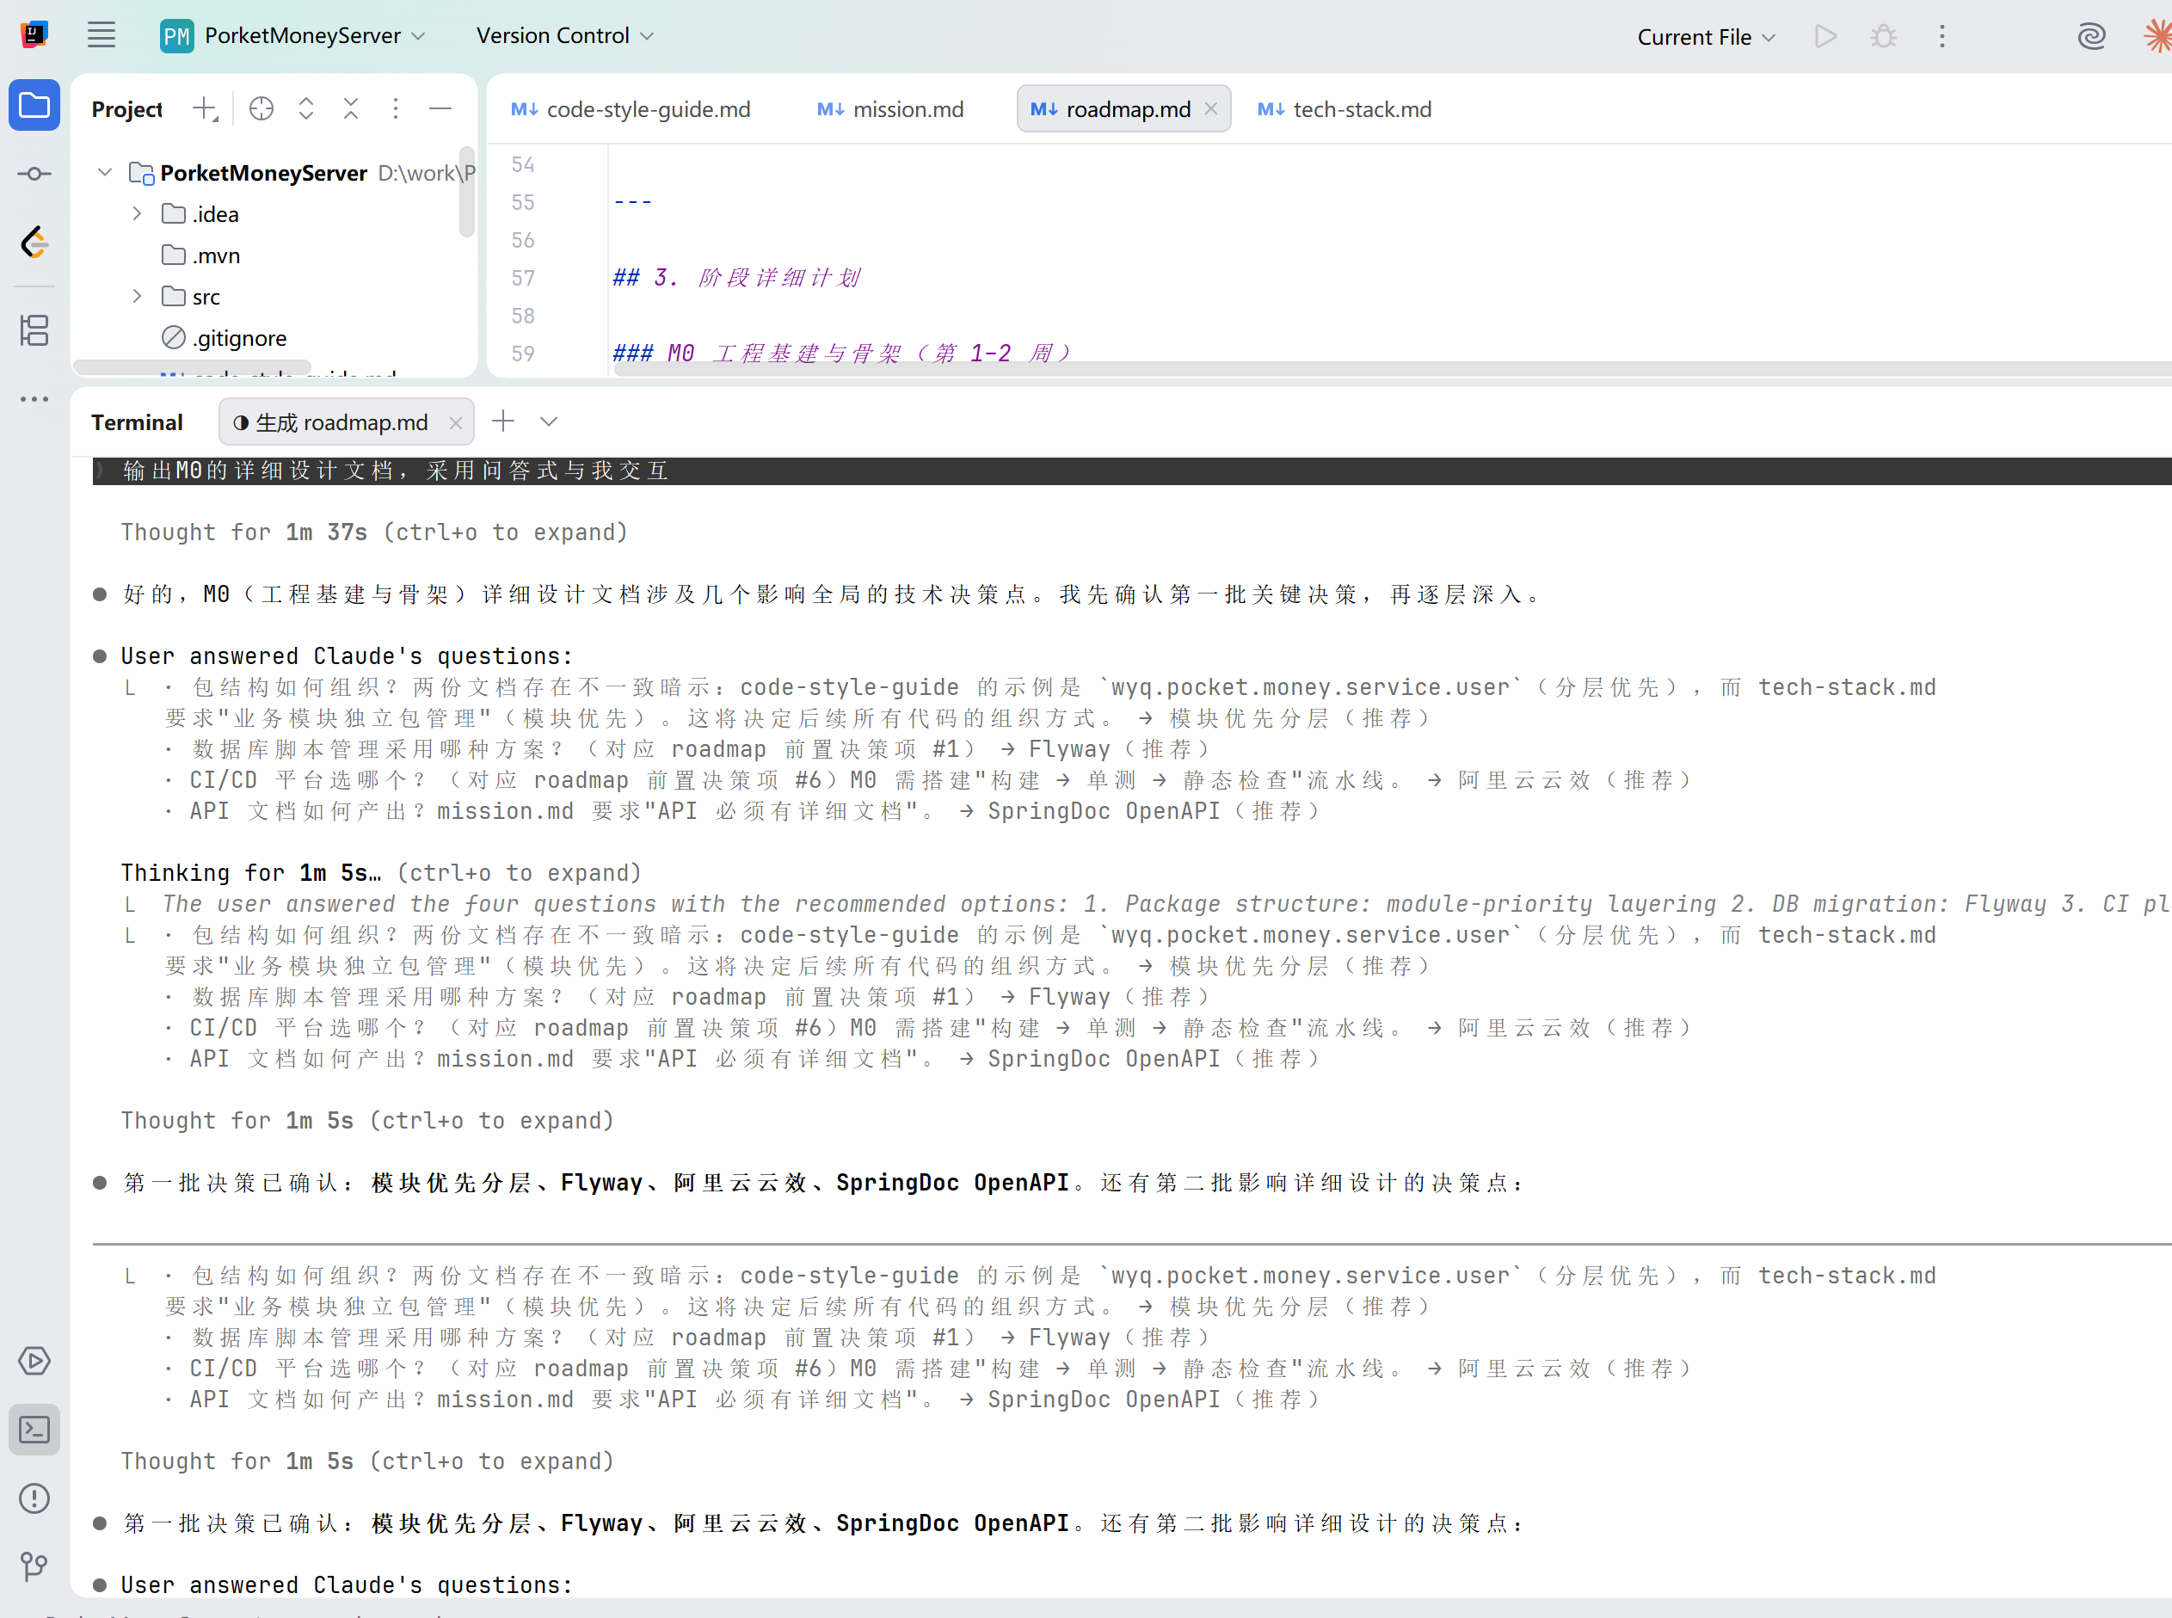This screenshot has width=2172, height=1618.
Task: Open terminal tab options chevron
Action: pos(549,421)
